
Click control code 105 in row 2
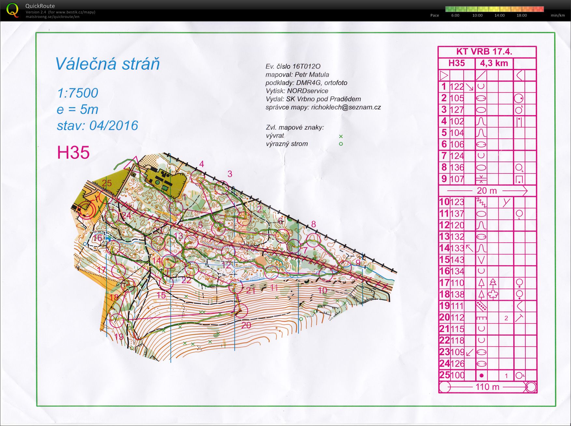pyautogui.click(x=457, y=98)
